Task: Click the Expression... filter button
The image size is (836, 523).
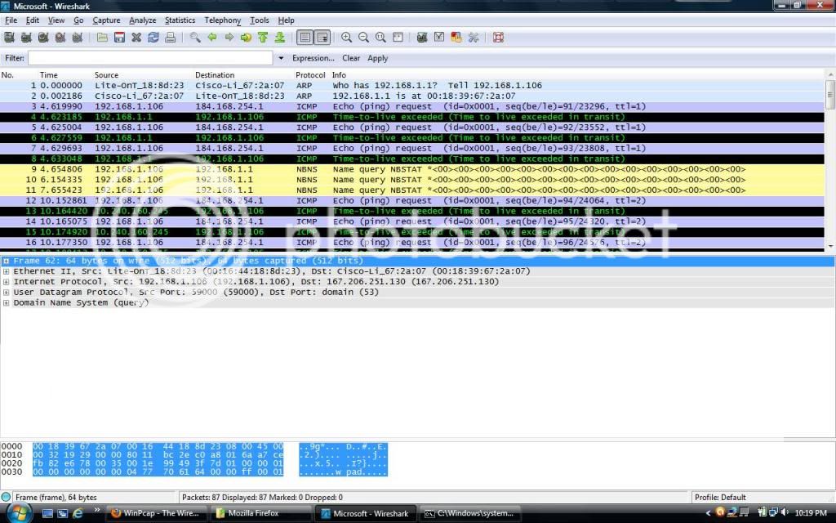Action: pyautogui.click(x=313, y=59)
